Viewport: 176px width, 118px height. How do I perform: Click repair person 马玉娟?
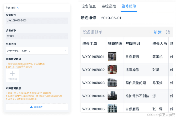tap(157, 83)
